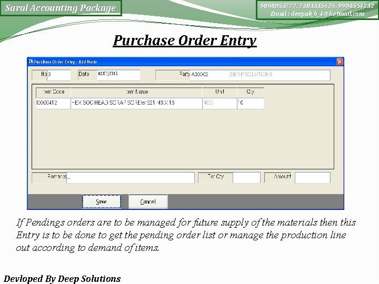Image resolution: width=379 pixels, height=284 pixels.
Task: Click the Save button
Action: tap(102, 201)
